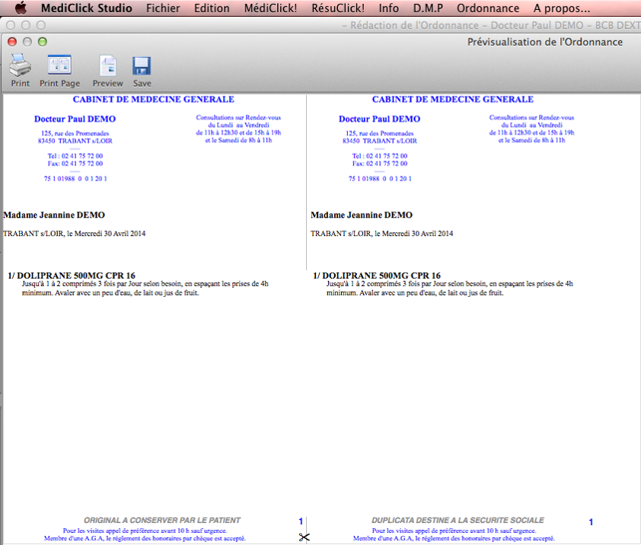Open the Ordonnance menu
This screenshot has height=545, width=641.
tap(488, 8)
